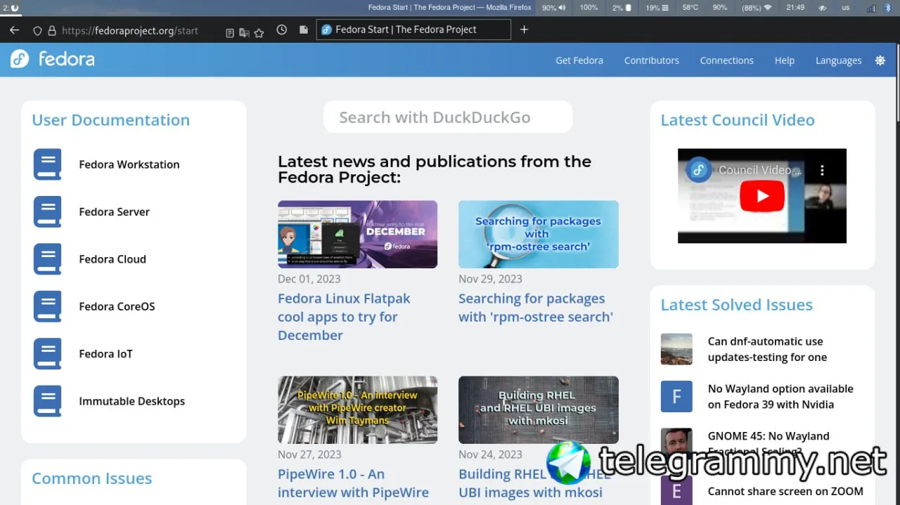
Task: Open the Immutable Desktops documentation link
Action: pyautogui.click(x=132, y=401)
